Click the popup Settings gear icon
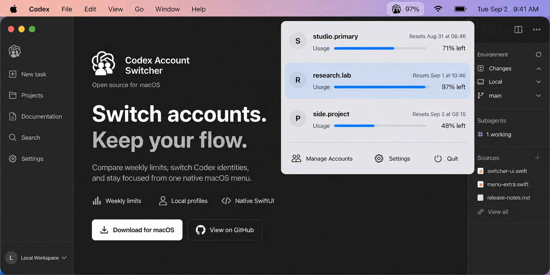 [379, 158]
